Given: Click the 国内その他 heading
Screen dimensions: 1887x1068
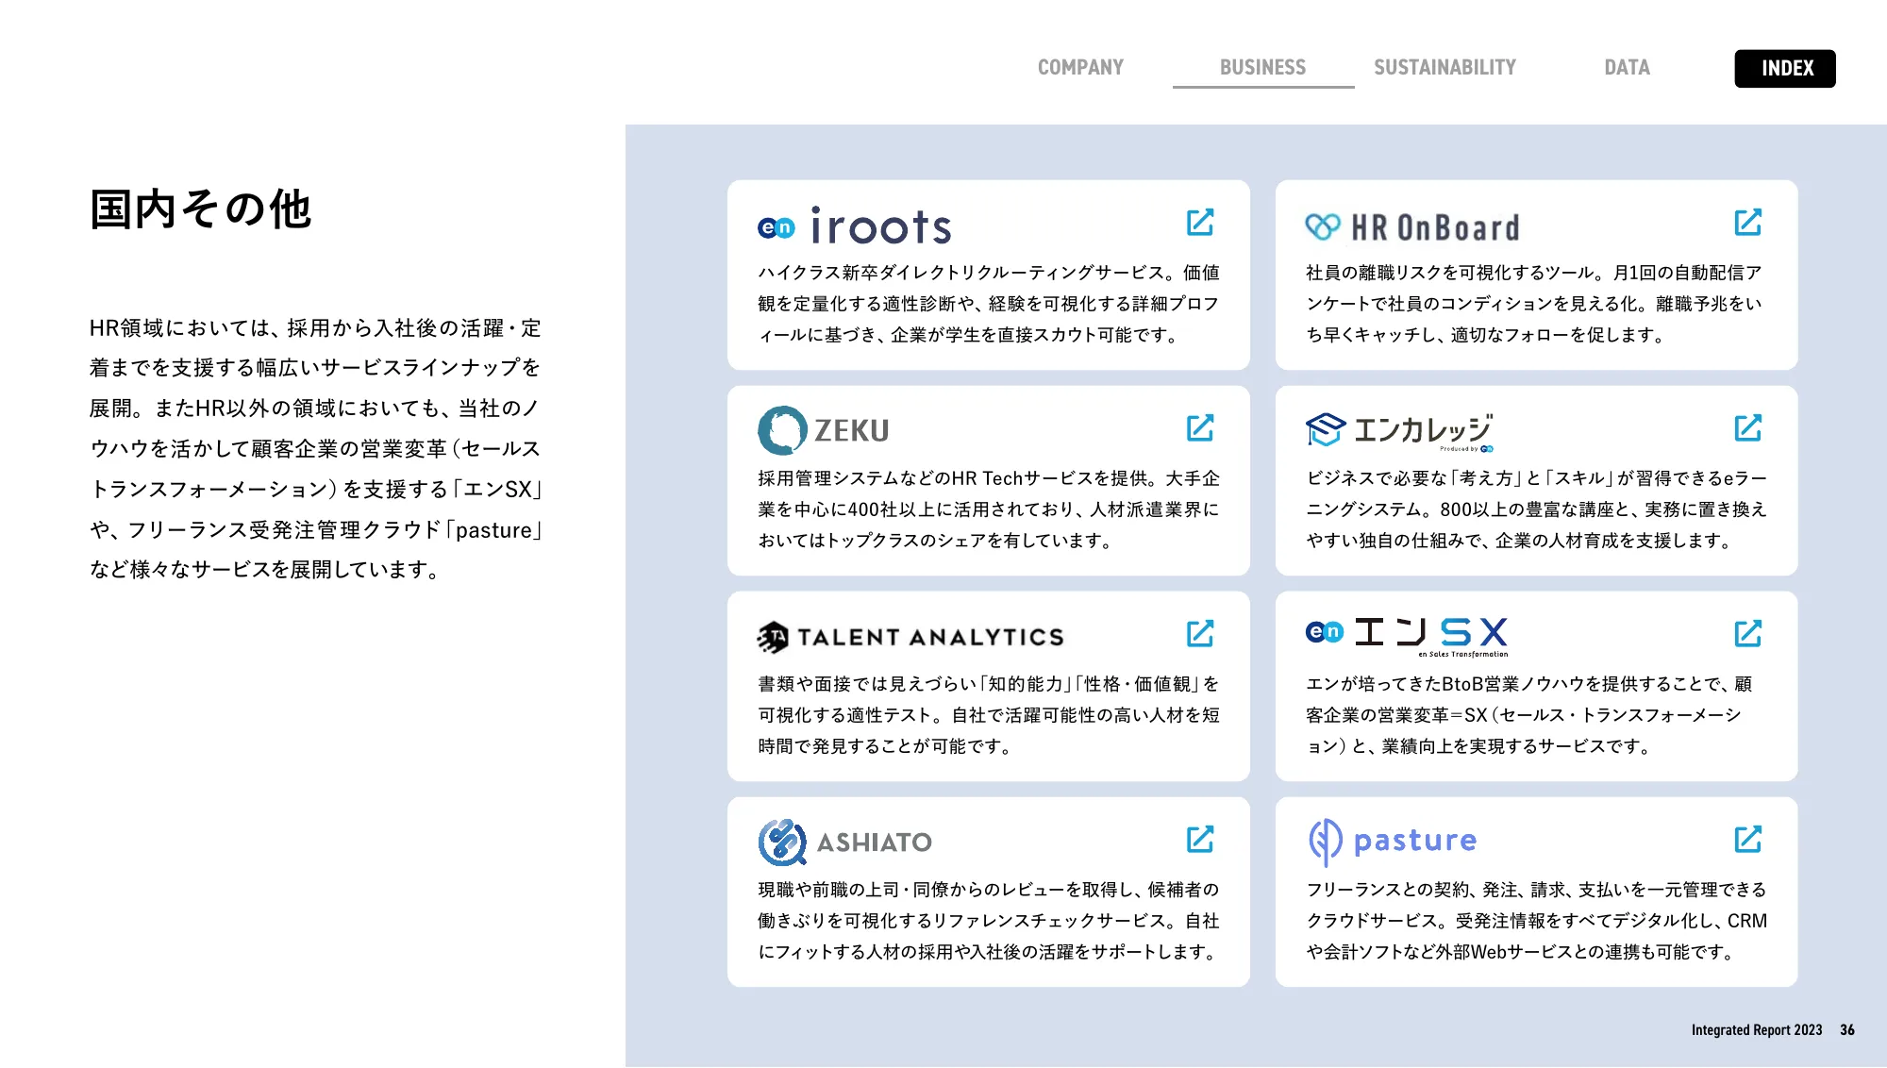Looking at the screenshot, I should pyautogui.click(x=200, y=209).
